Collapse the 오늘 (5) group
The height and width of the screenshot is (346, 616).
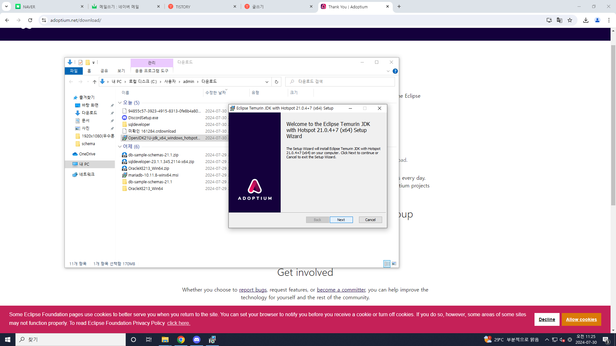(x=120, y=103)
